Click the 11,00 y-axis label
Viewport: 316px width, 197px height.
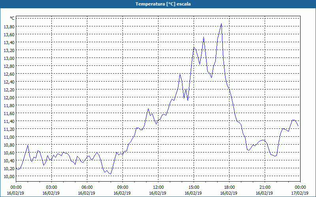(9, 137)
